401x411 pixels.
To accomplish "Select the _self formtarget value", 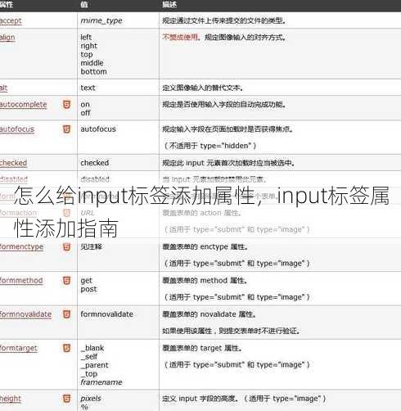I will tap(89, 357).
